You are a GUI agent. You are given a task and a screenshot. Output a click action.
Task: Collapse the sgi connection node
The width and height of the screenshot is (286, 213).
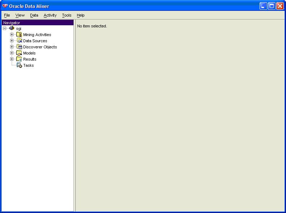pyautogui.click(x=5, y=29)
